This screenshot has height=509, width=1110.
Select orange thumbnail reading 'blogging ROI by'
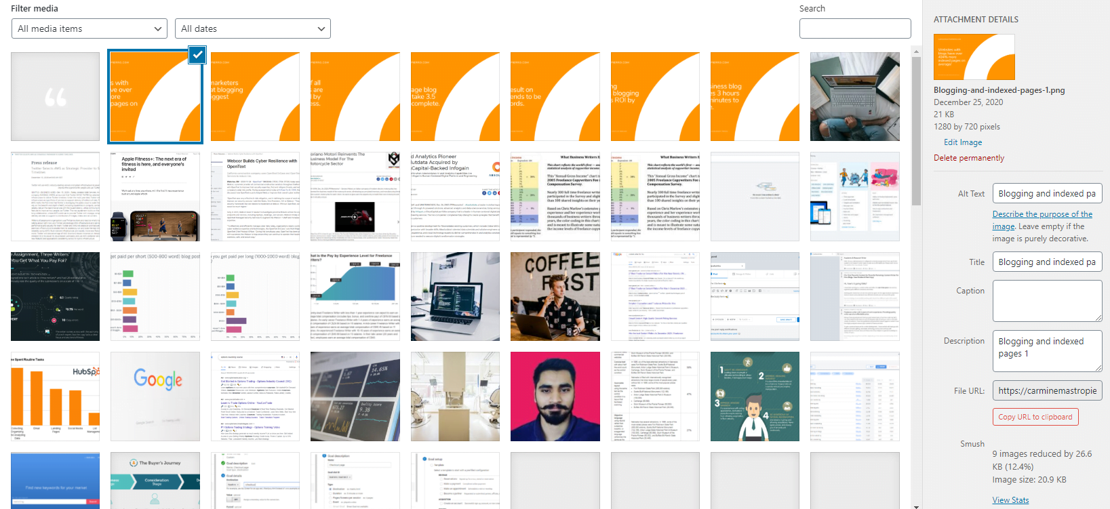(655, 96)
